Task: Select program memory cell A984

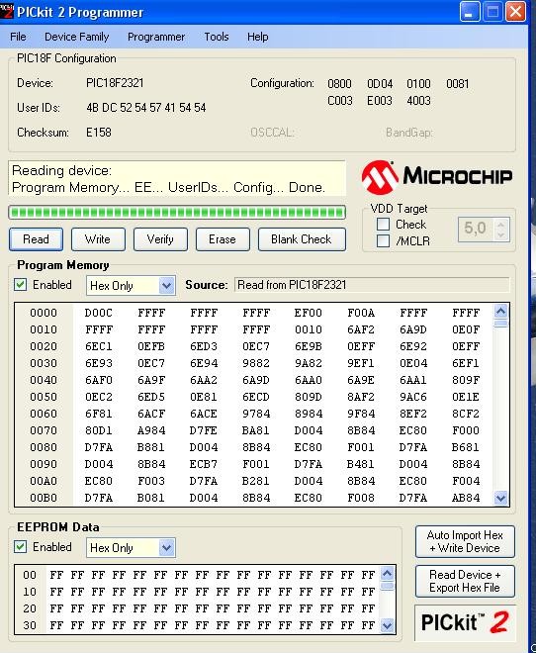Action: pyautogui.click(x=151, y=430)
